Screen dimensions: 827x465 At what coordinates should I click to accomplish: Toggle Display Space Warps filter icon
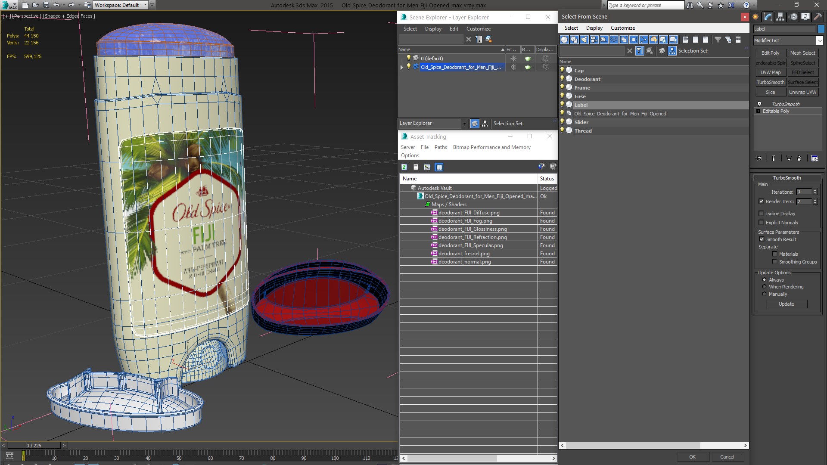tap(614, 40)
